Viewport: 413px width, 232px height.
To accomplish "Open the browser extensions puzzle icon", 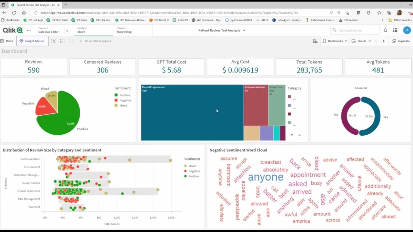I will tap(368, 13).
